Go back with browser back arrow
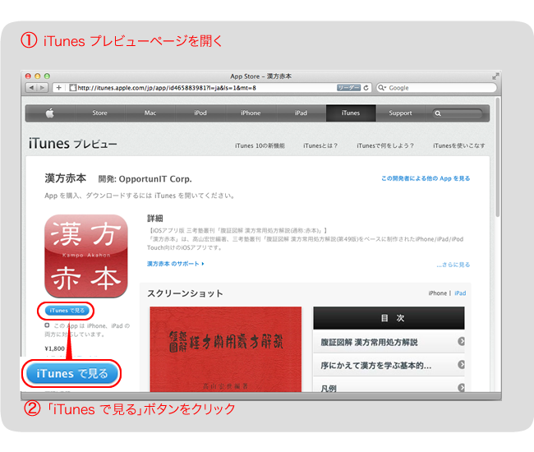This screenshot has width=534, height=452. [x=32, y=88]
